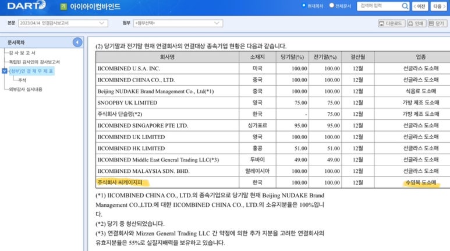Open the 본문 document dropdown
450x251 pixels.
[x=63, y=23]
